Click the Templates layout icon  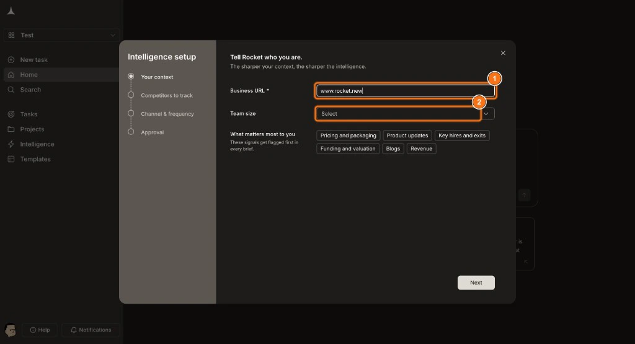tap(11, 159)
